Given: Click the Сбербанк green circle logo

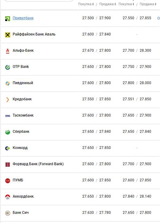Looking at the screenshot, I should [8, 132].
